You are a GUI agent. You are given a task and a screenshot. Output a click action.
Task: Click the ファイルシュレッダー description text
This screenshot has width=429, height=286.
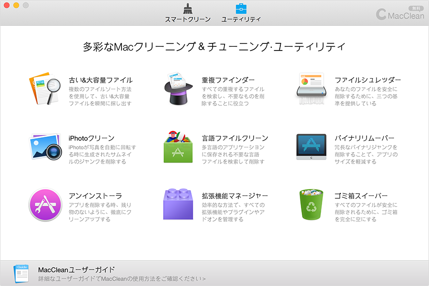coord(366,96)
